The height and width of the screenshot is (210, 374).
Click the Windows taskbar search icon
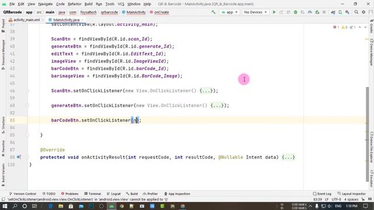coord(15,206)
